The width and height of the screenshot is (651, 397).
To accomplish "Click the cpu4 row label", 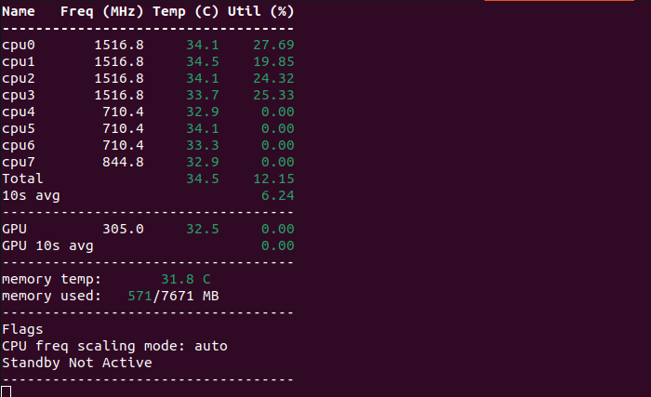I will 19,112.
